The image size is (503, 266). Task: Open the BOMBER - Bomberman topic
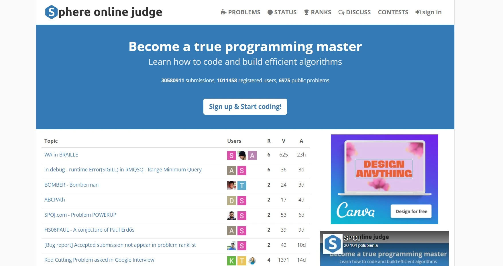(71, 185)
